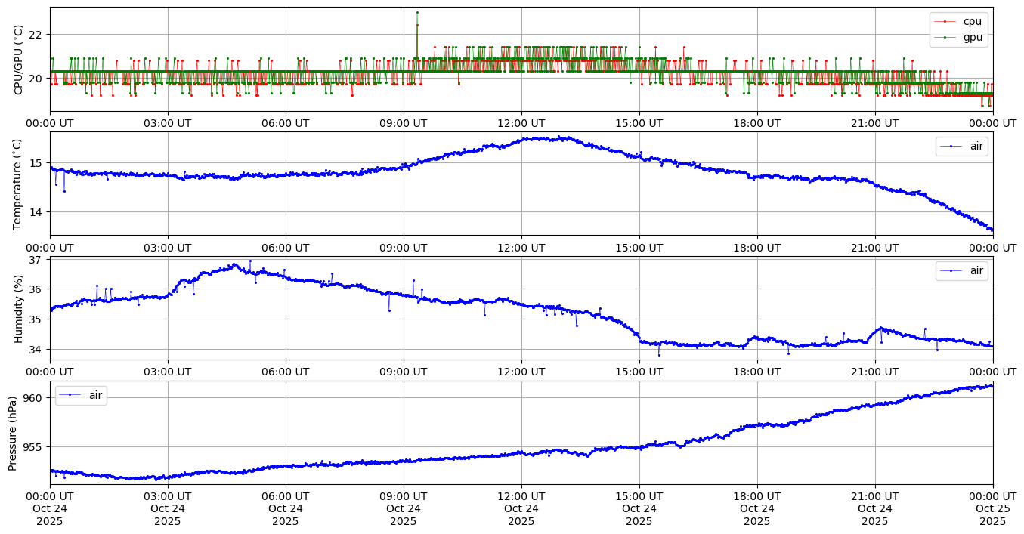Click the 12:00 UT Oct 24 pressure tick label
This screenshot has height=534, width=1024.
tap(521, 508)
